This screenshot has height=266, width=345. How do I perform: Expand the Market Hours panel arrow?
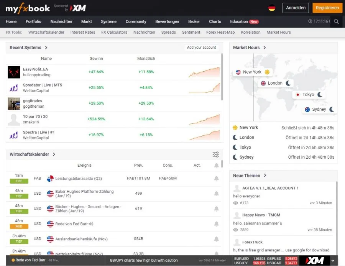[264, 48]
